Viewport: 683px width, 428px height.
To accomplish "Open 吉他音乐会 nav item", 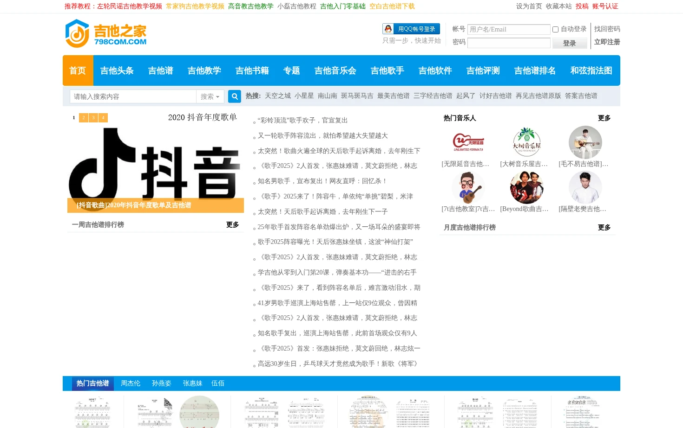I will click(335, 70).
